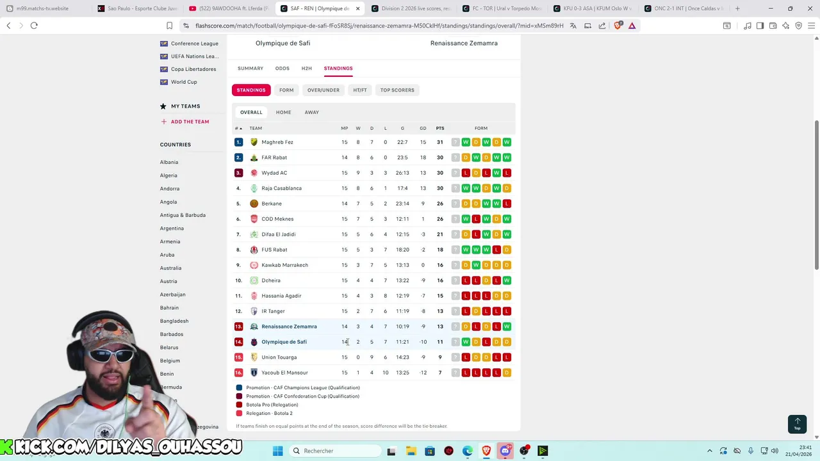Click the Top scroll-up button
The image size is (820, 461).
797,424
